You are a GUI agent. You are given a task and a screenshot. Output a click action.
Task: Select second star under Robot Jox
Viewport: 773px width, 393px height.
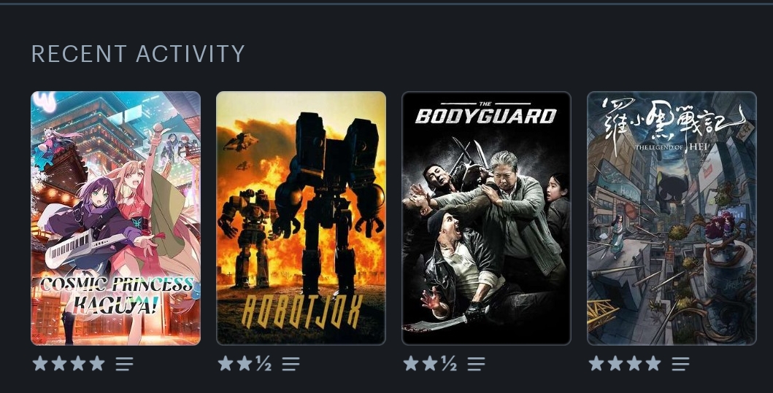[245, 363]
